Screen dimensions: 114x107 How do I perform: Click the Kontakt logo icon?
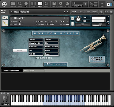tap(4, 4)
